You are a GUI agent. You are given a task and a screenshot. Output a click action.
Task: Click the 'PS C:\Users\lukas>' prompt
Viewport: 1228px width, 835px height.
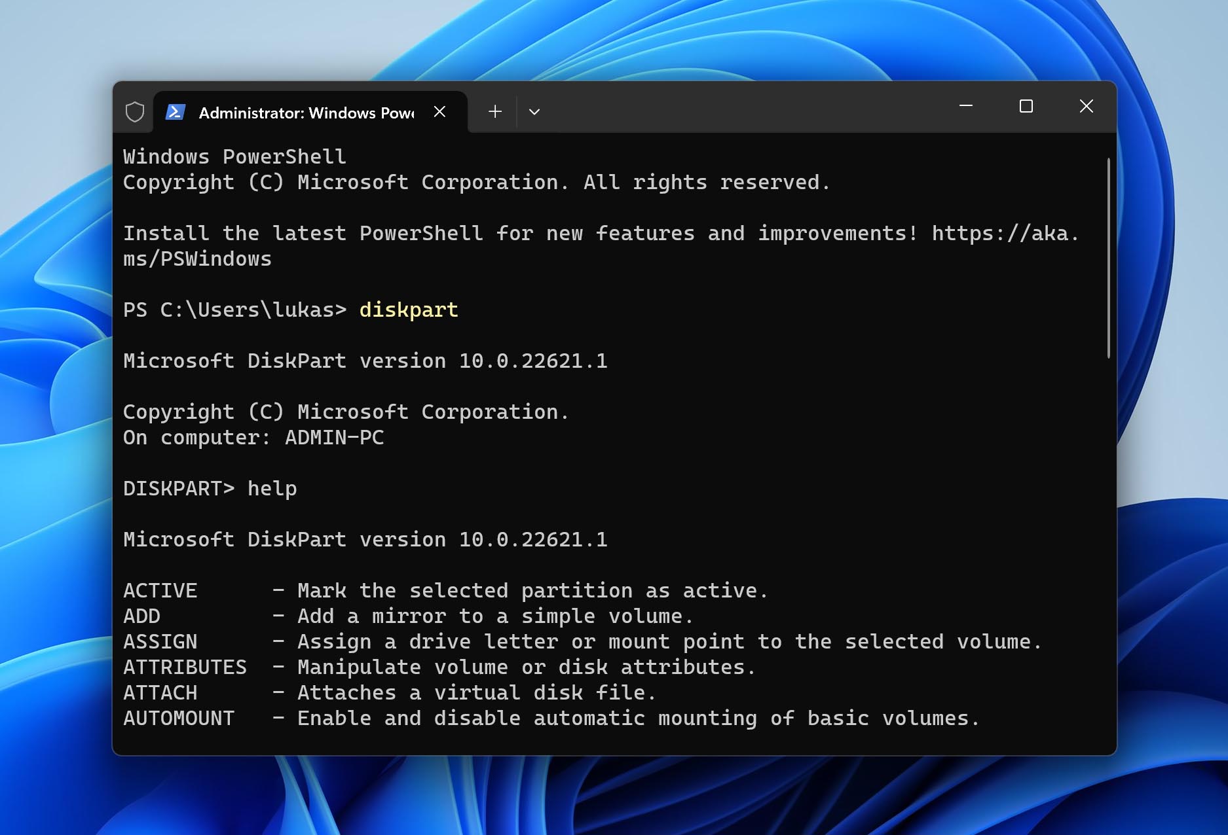pyautogui.click(x=234, y=310)
